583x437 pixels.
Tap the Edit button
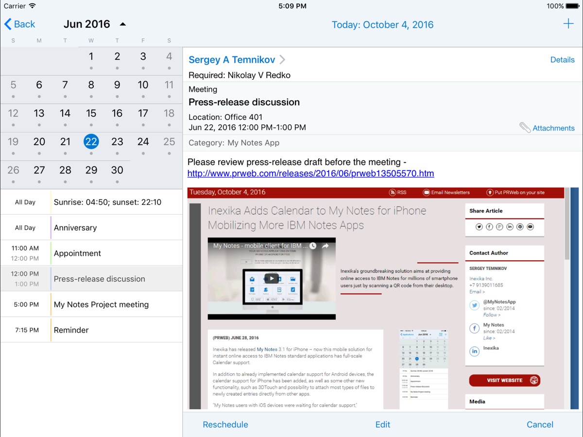(382, 424)
